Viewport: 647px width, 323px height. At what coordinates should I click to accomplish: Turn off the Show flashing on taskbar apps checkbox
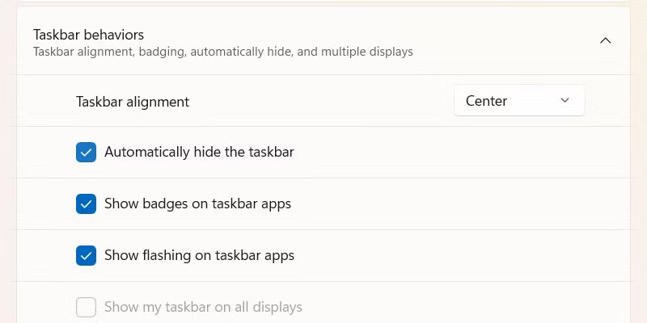click(87, 255)
